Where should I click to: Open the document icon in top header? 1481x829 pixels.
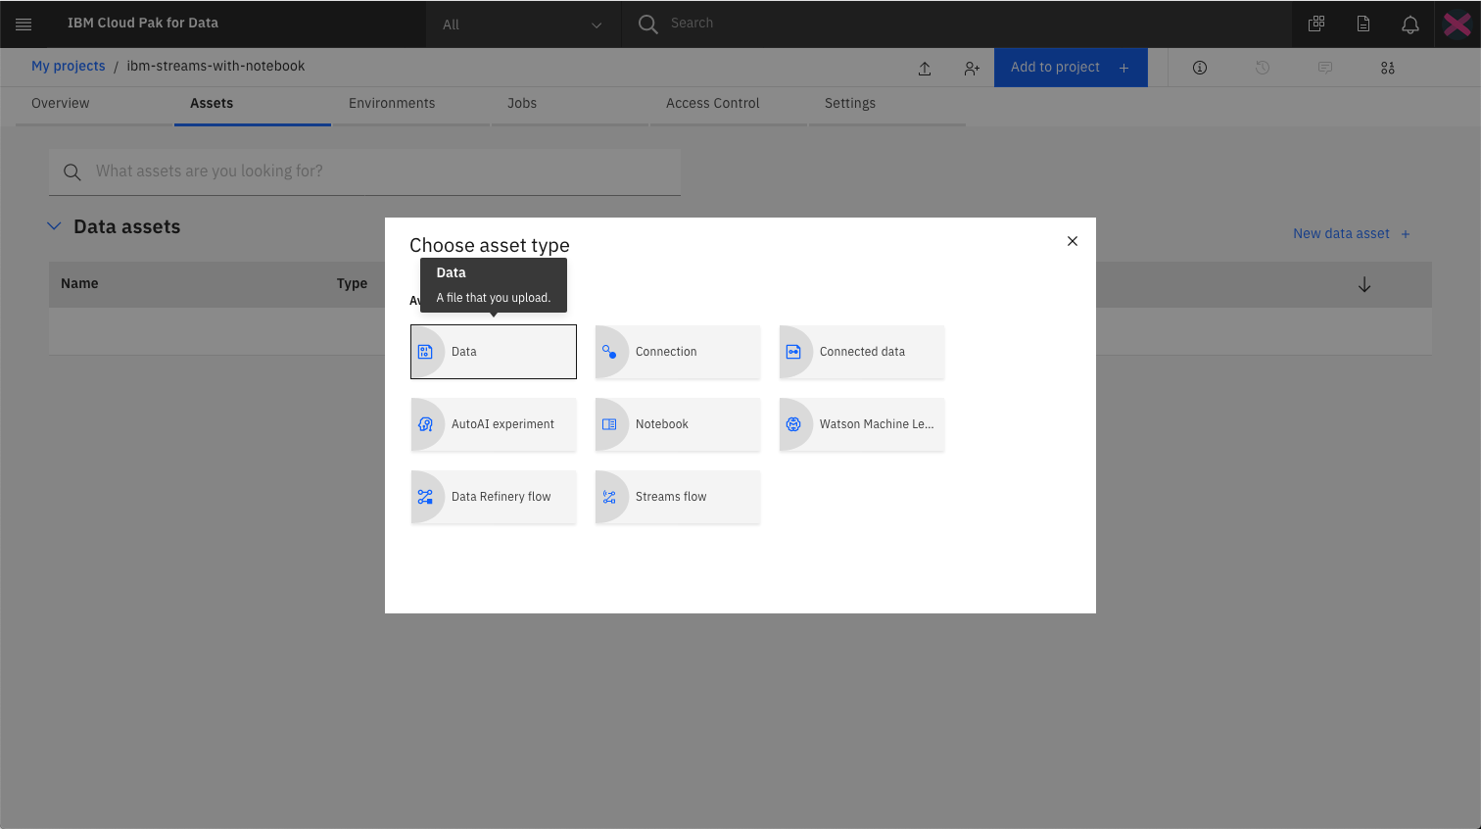click(1363, 24)
